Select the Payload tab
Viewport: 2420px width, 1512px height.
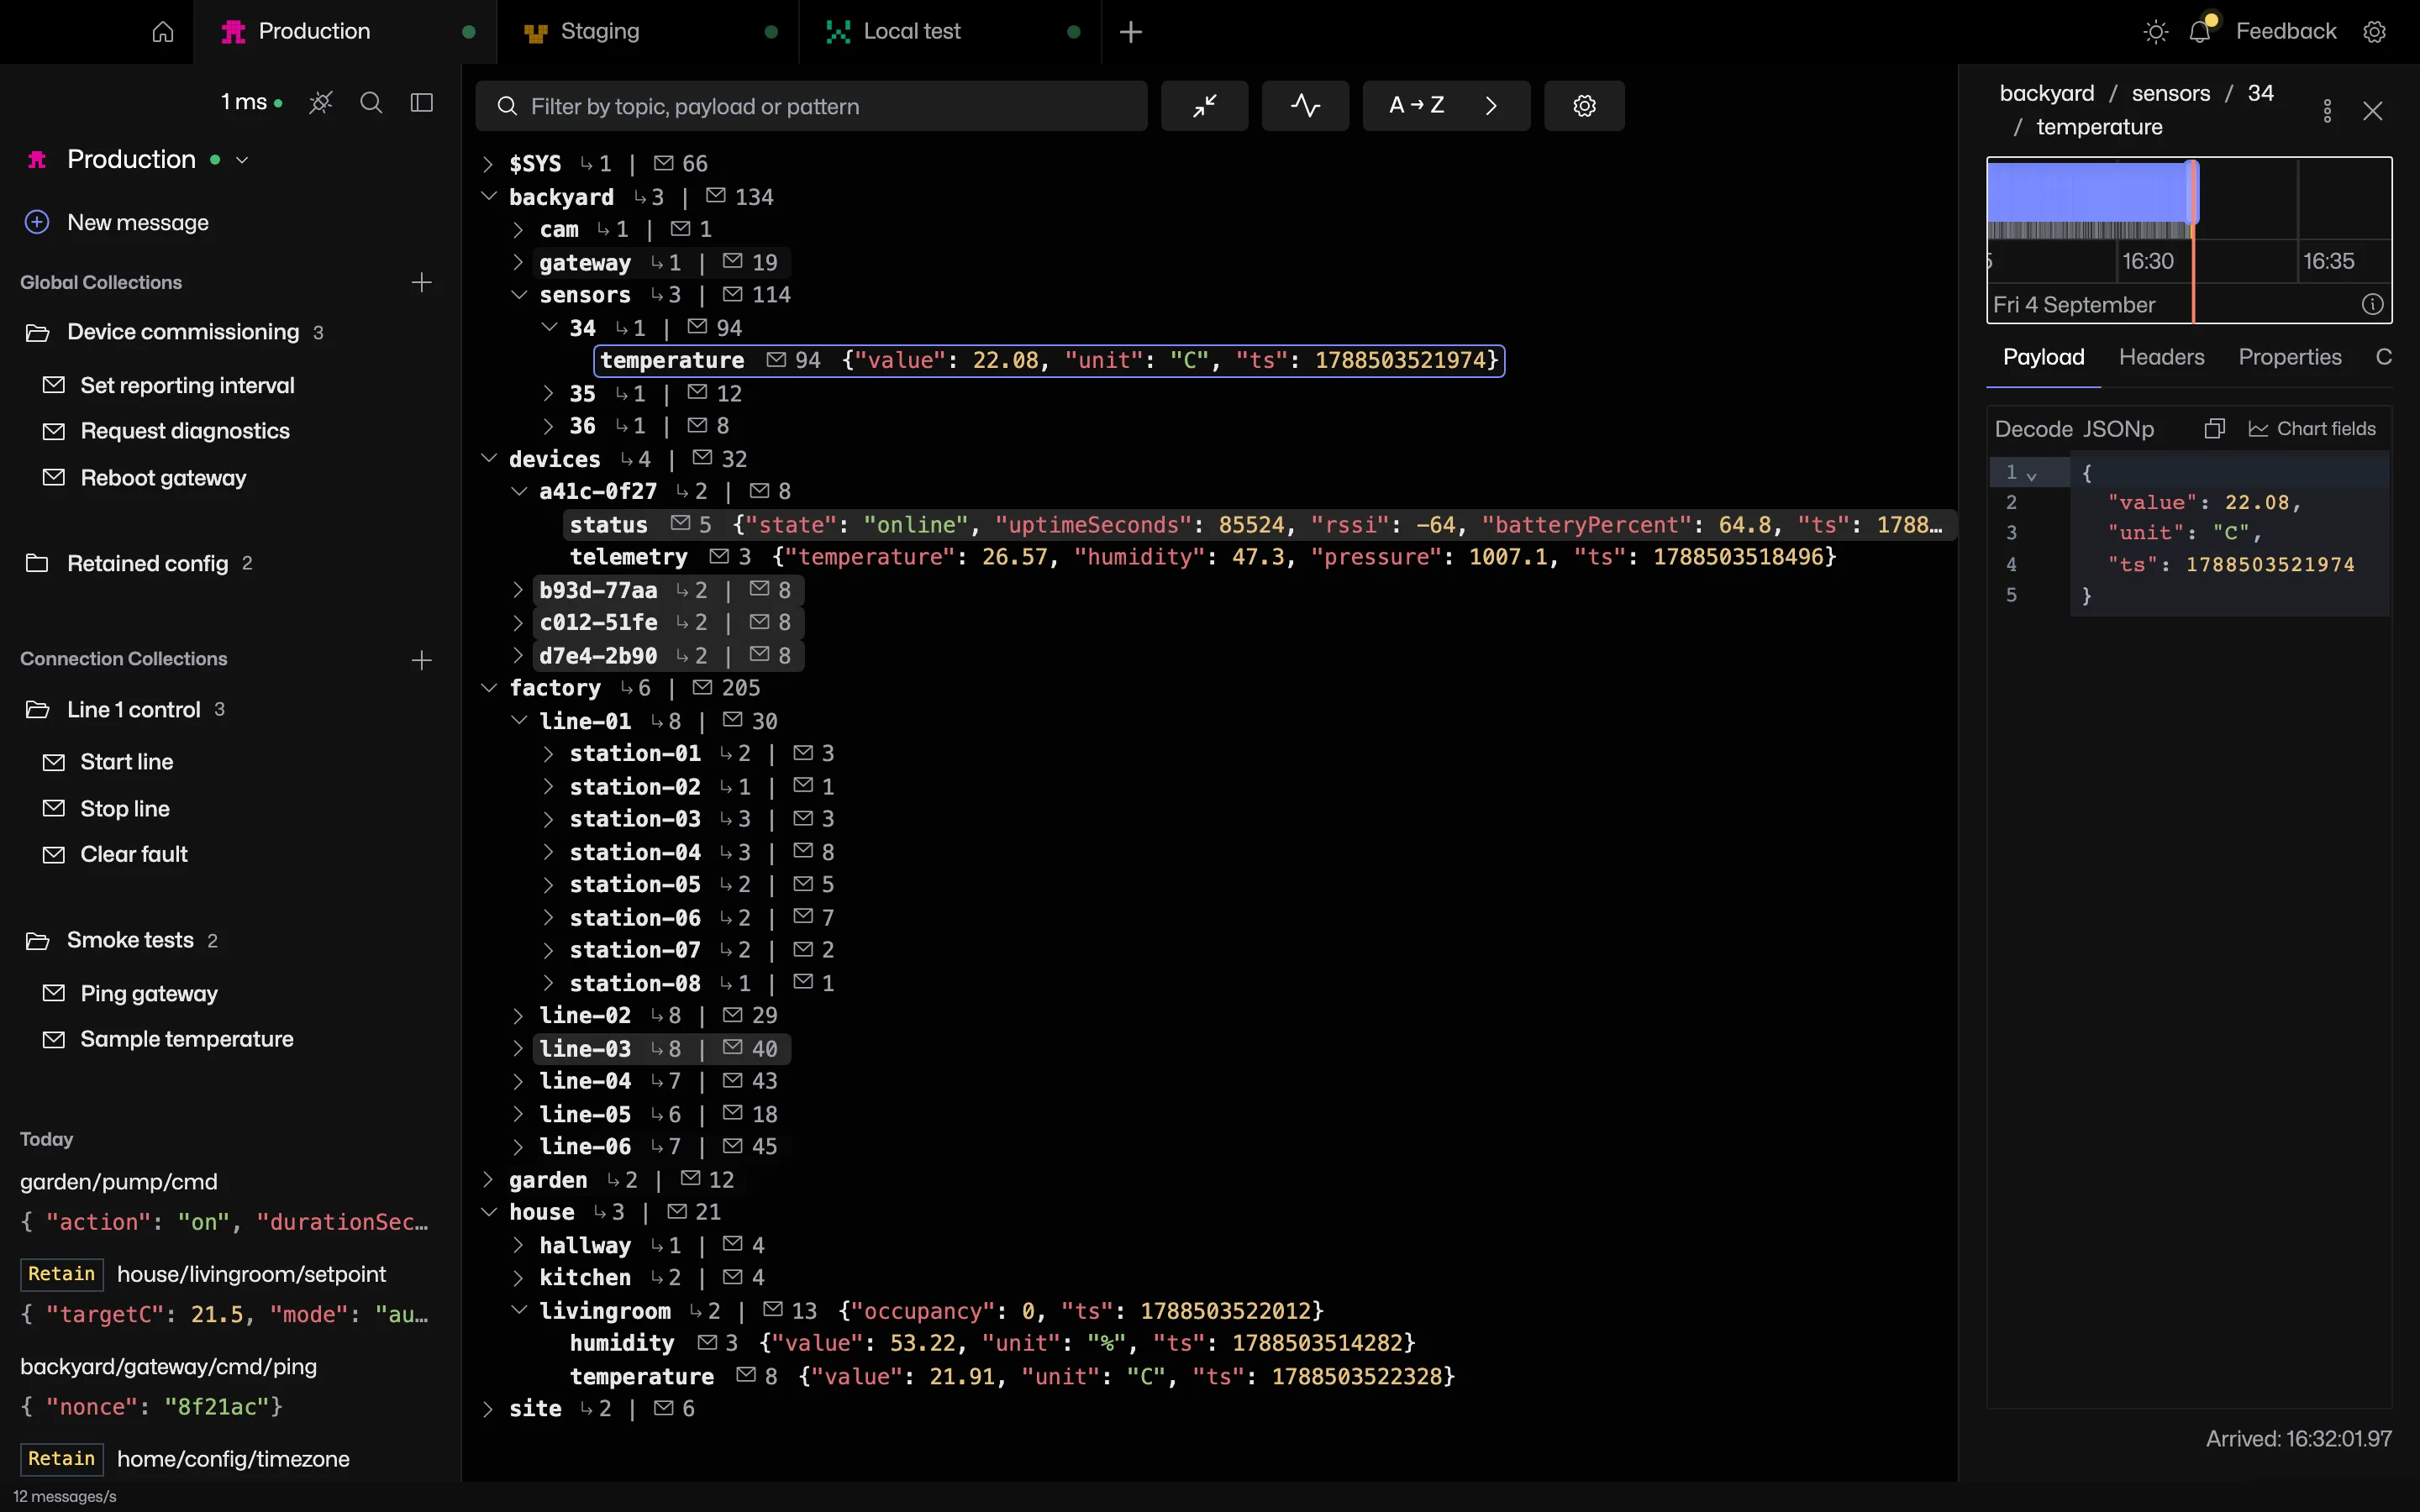click(x=2043, y=358)
